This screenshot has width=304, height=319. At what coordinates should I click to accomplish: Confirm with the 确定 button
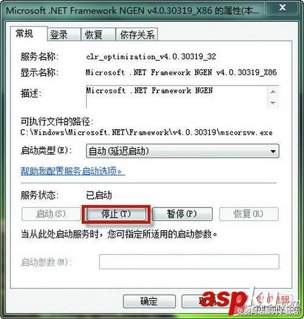[x=149, y=301]
